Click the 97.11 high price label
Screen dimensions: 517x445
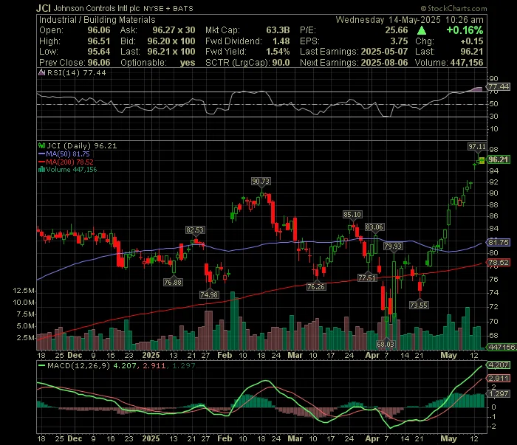tap(477, 147)
